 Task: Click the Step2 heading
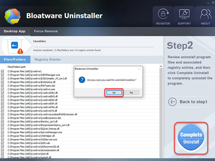tap(180, 45)
